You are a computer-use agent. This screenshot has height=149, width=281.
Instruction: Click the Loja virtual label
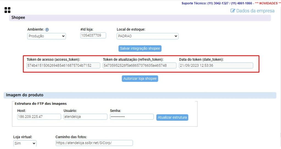tap(23, 137)
